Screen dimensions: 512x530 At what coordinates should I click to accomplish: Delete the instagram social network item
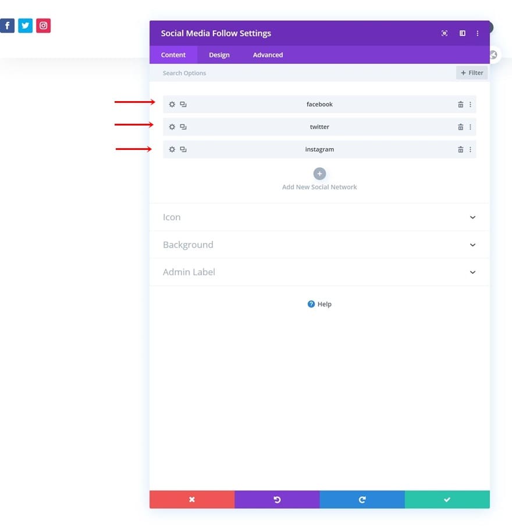coord(461,149)
